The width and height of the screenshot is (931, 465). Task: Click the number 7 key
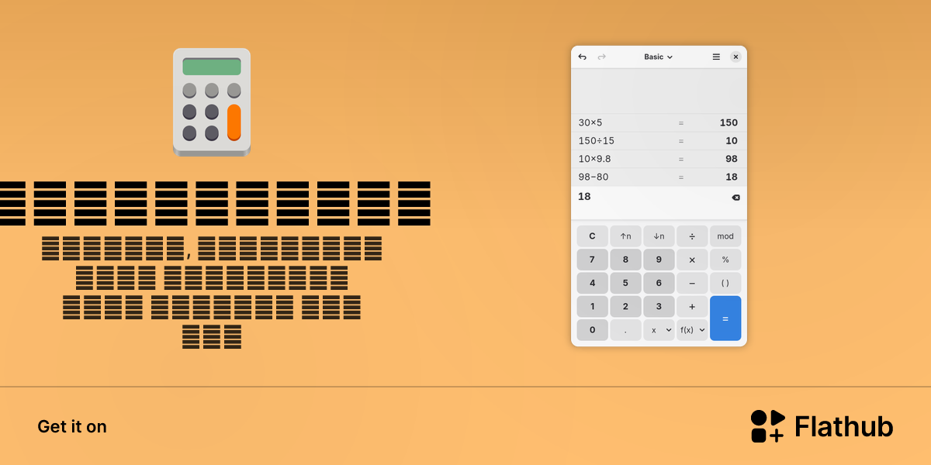click(x=593, y=260)
